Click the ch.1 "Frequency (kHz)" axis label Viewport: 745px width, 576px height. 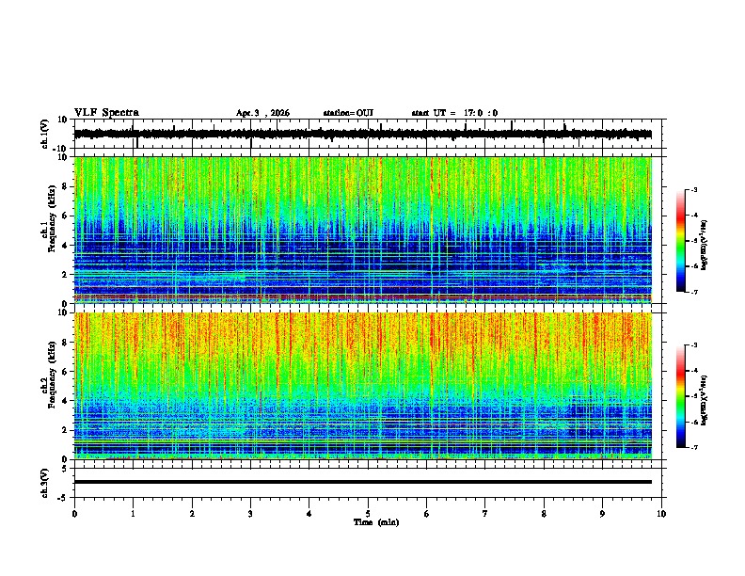point(53,218)
